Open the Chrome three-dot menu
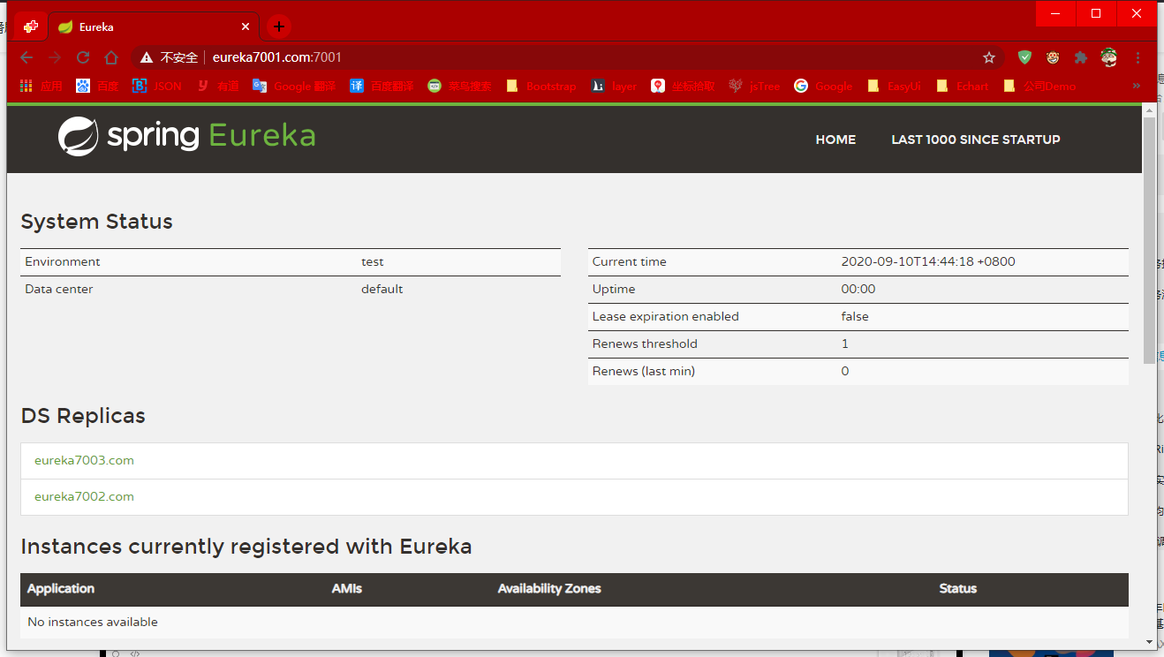Image resolution: width=1164 pixels, height=657 pixels. click(x=1138, y=57)
